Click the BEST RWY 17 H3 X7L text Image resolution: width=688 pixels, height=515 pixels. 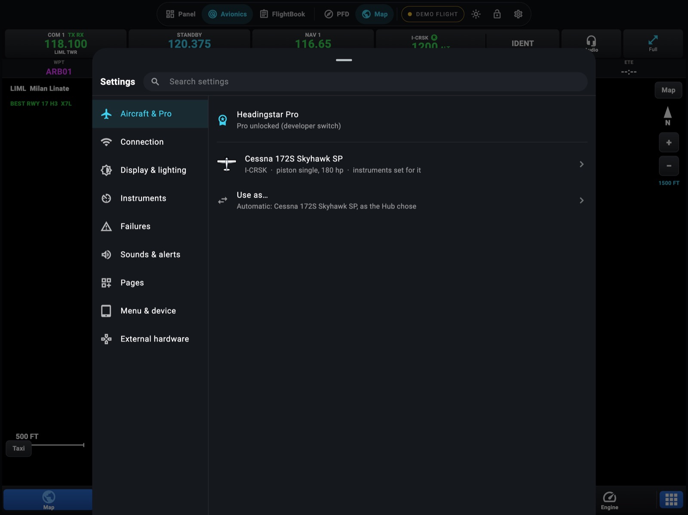pyautogui.click(x=41, y=104)
